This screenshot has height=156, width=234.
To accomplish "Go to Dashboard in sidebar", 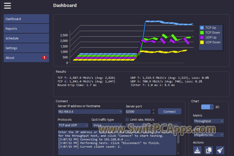I will pos(26,19).
